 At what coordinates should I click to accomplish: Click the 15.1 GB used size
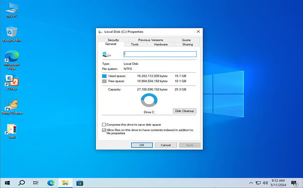[180, 76]
